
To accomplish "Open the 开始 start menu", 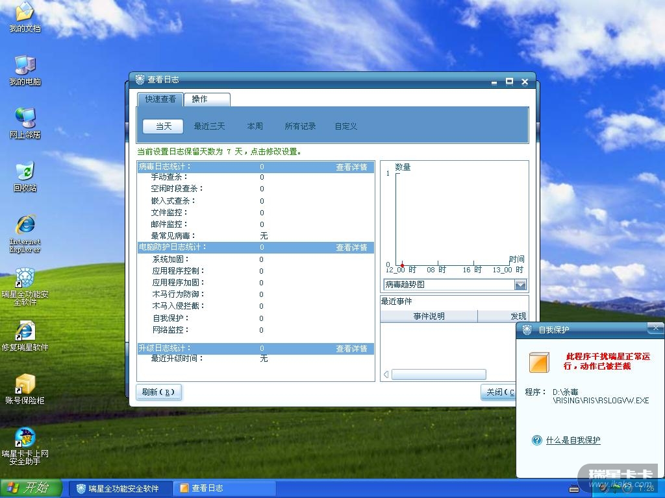I will [31, 488].
